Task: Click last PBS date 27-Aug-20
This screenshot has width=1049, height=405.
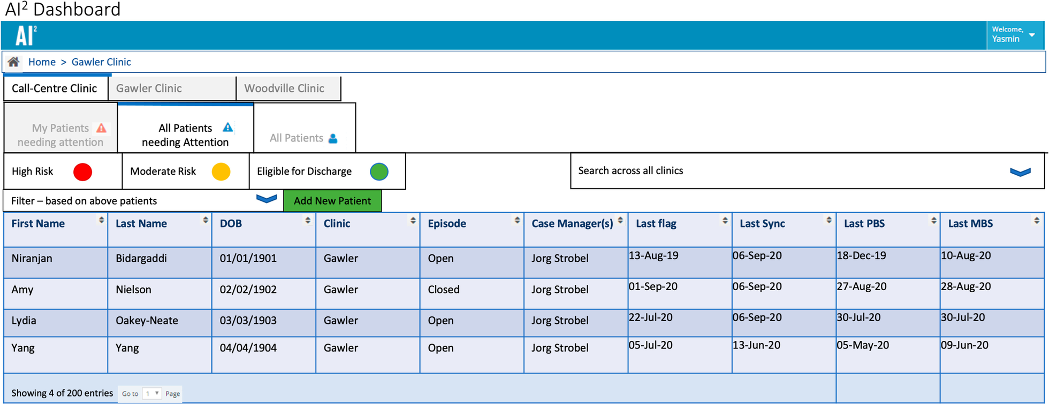Action: pyautogui.click(x=862, y=286)
